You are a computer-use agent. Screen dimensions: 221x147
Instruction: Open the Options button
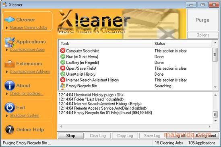click(x=202, y=35)
